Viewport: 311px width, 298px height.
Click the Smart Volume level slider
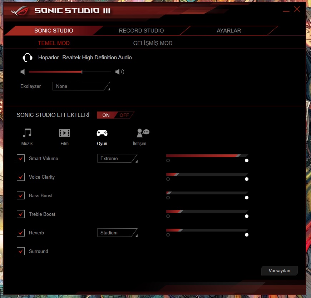coord(207,156)
